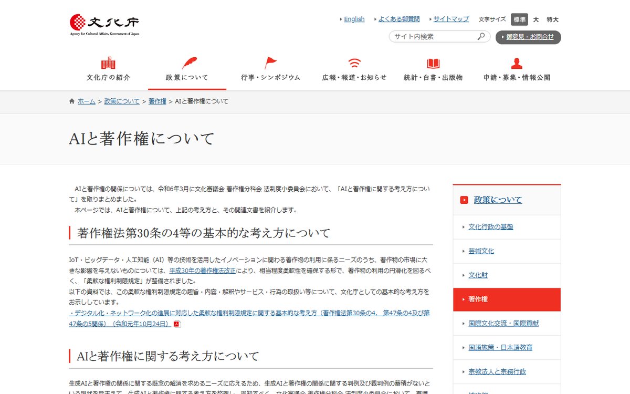The height and width of the screenshot is (394, 630).
Task: Open sidebar 芸術文化 link
Action: [481, 251]
